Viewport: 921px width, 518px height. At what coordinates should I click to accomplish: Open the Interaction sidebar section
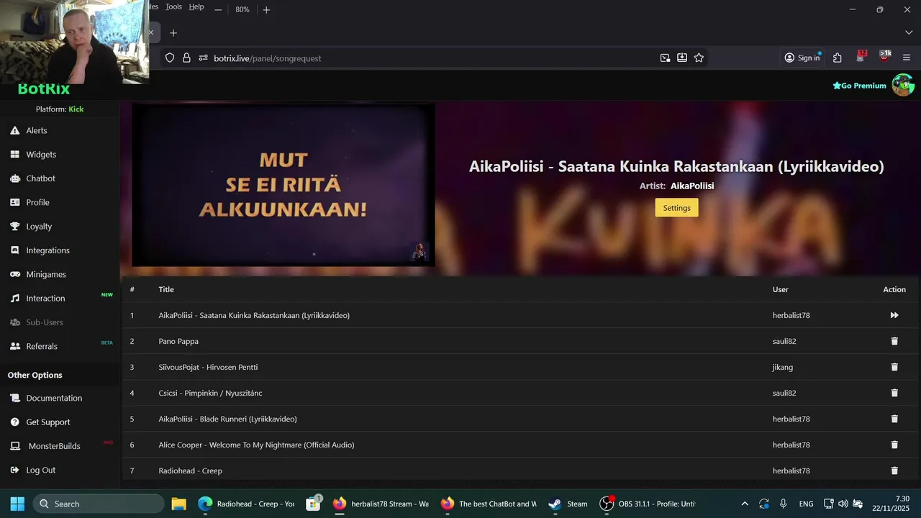[45, 299]
